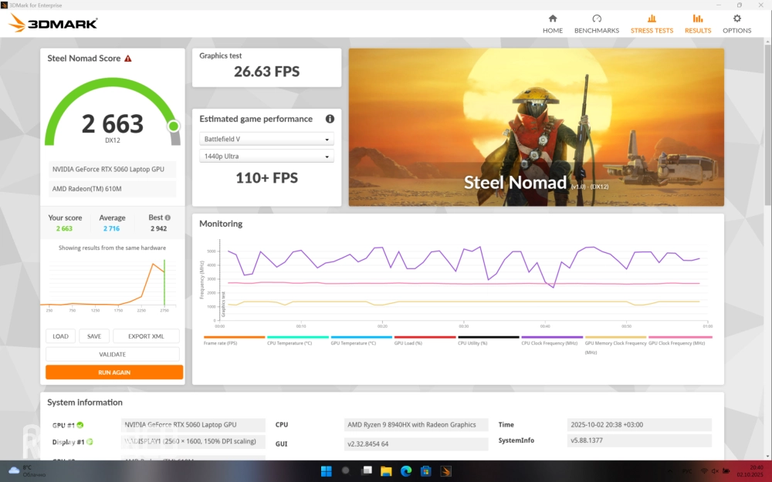Click the green check next to GPU #1
Viewport: 772px width, 482px height.
[80, 425]
